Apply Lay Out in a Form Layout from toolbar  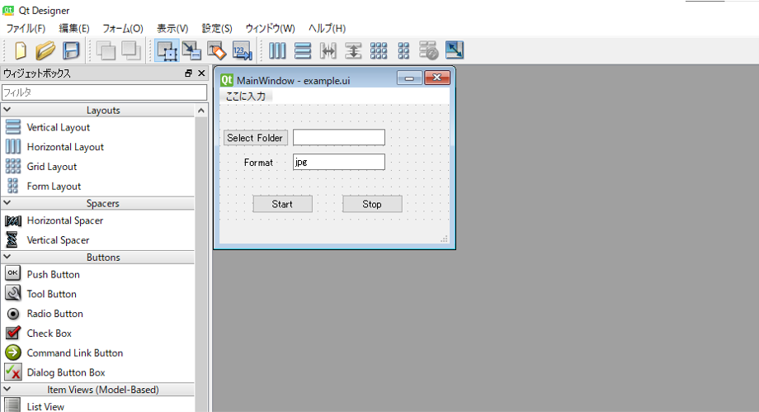(x=403, y=50)
